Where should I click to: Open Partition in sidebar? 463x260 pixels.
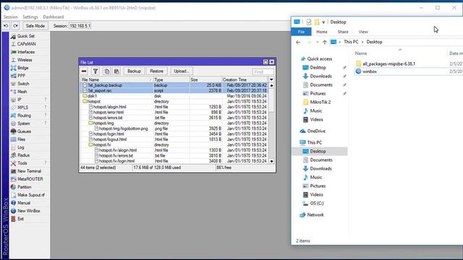[24, 187]
